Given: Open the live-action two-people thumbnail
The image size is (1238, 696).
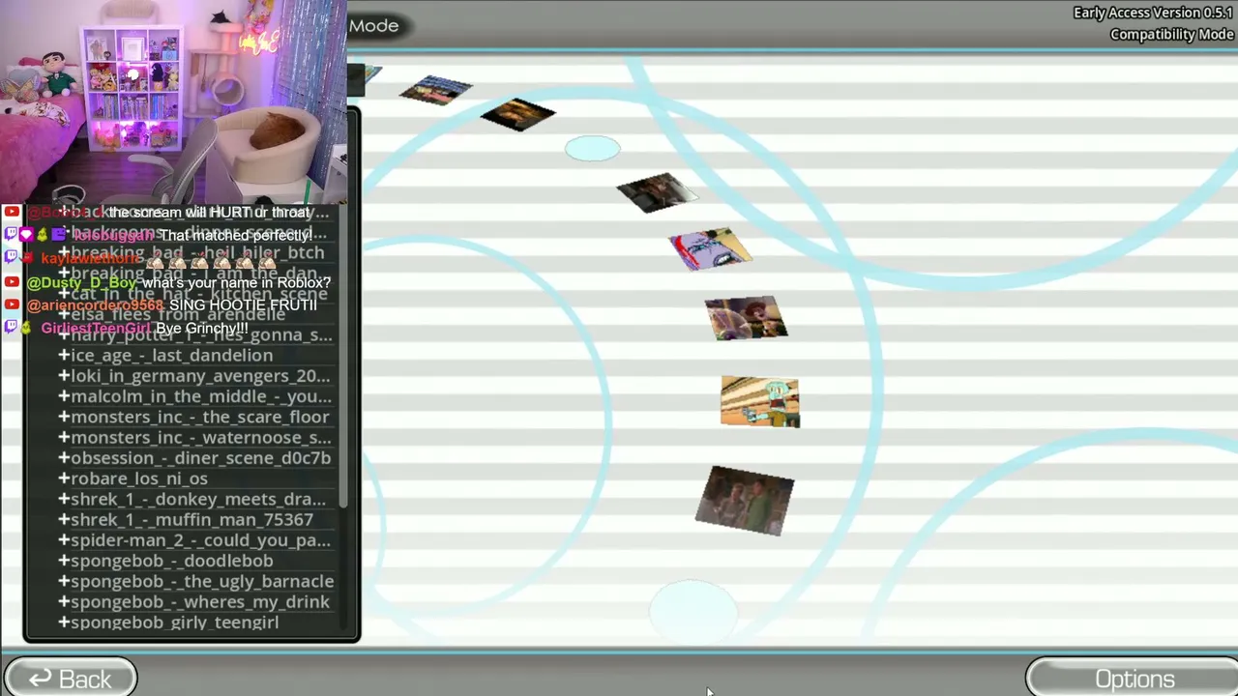Looking at the screenshot, I should pos(745,500).
